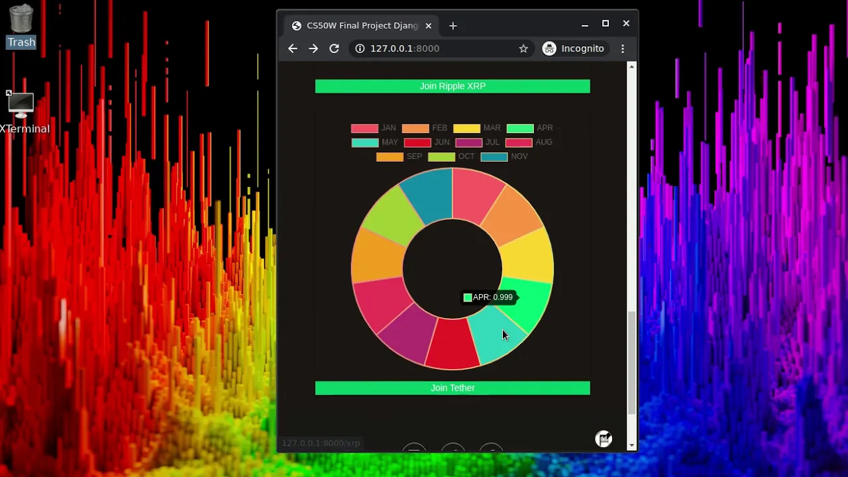Toggle OCT dataset in chart legend
This screenshot has width=848, height=477.
[x=451, y=157]
